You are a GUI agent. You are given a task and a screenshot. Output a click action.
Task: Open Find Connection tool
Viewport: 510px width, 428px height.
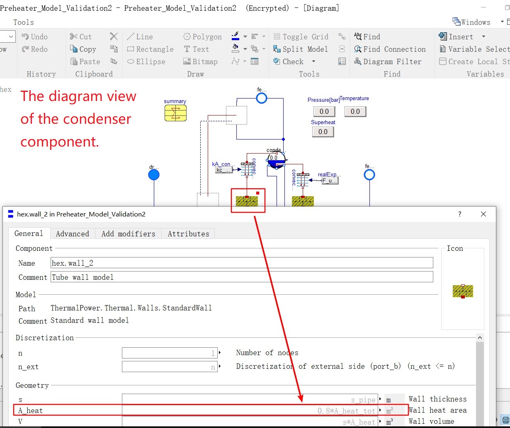(x=390, y=49)
